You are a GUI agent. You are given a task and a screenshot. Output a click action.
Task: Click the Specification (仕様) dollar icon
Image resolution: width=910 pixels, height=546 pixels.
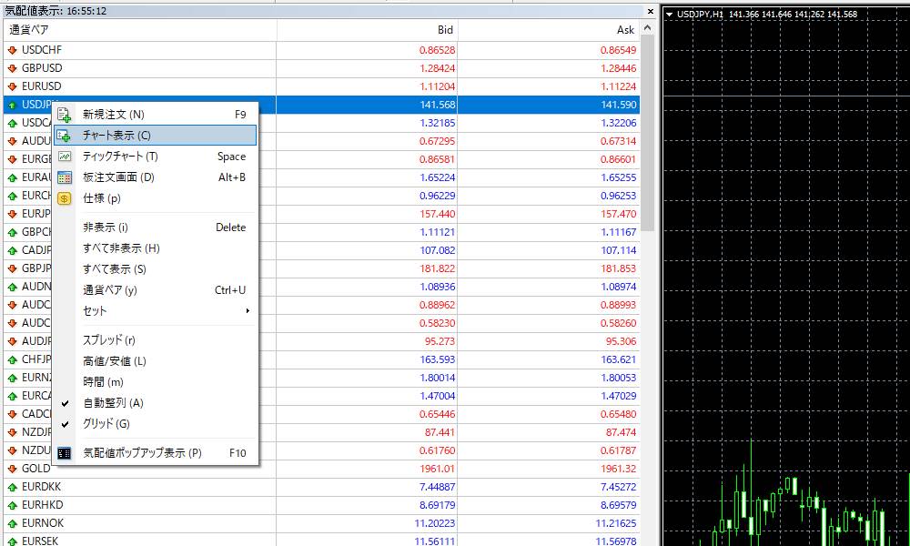click(65, 198)
